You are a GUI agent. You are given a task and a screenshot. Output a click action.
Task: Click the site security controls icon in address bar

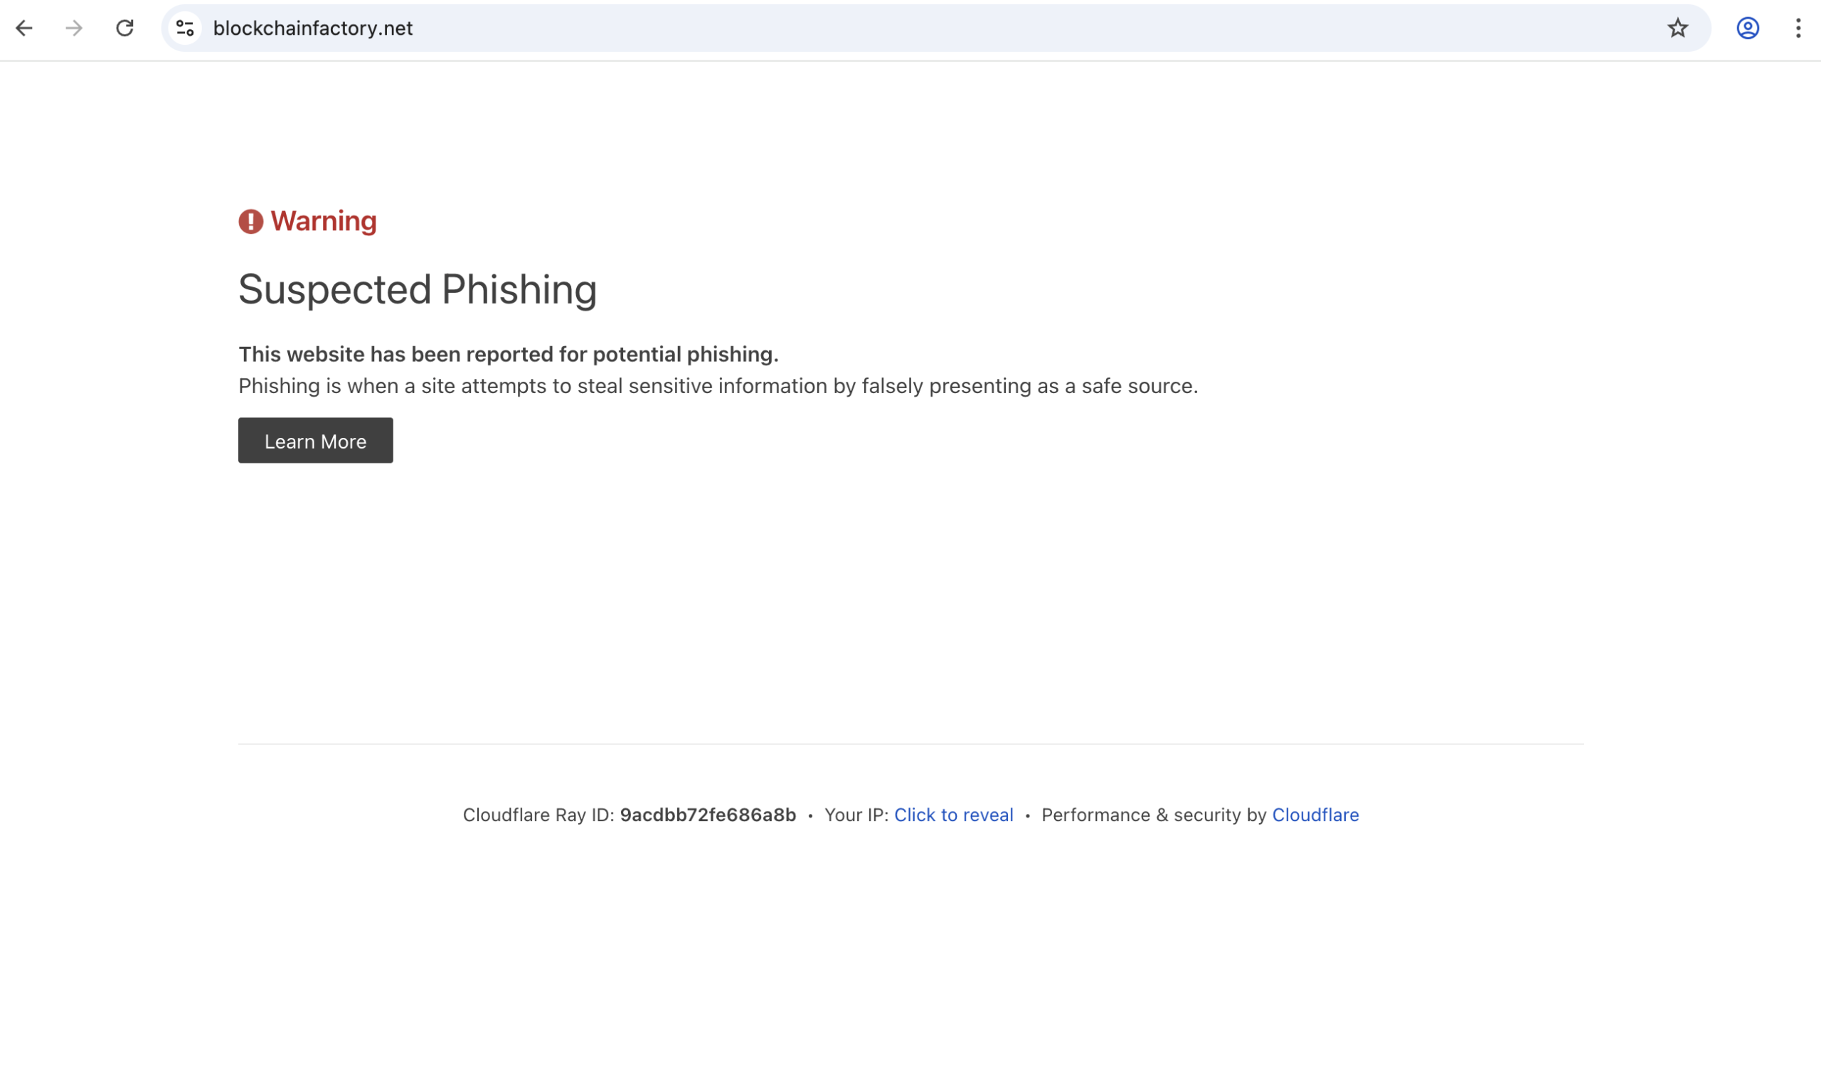tap(184, 28)
